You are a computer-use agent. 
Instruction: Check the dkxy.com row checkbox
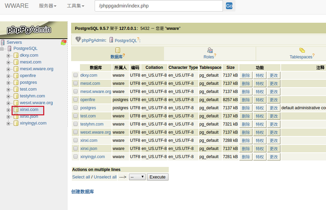pyautogui.click(x=76, y=75)
